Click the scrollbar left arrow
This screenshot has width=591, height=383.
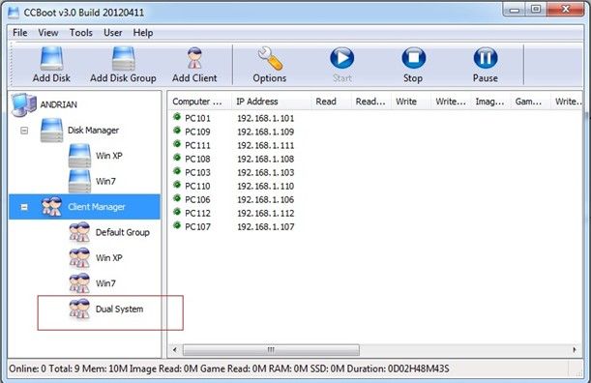(x=175, y=350)
